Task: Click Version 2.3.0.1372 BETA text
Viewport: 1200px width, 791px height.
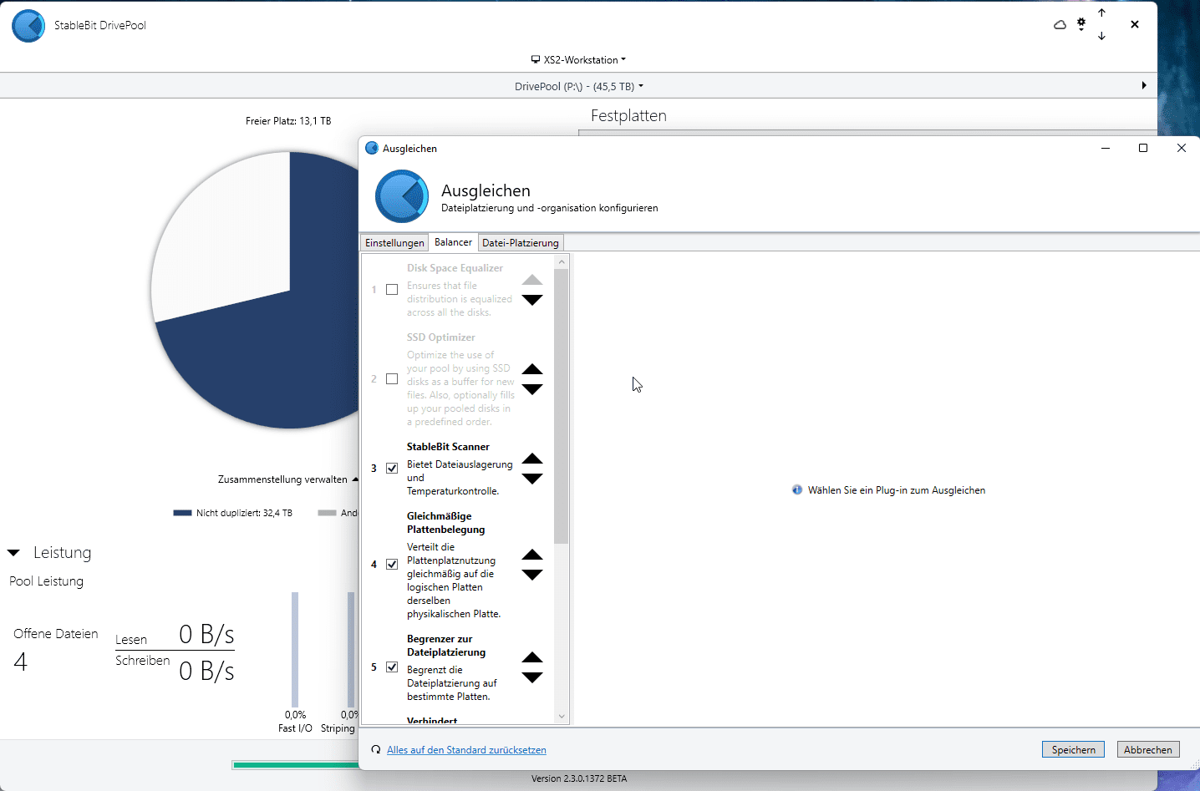Action: 579,778
